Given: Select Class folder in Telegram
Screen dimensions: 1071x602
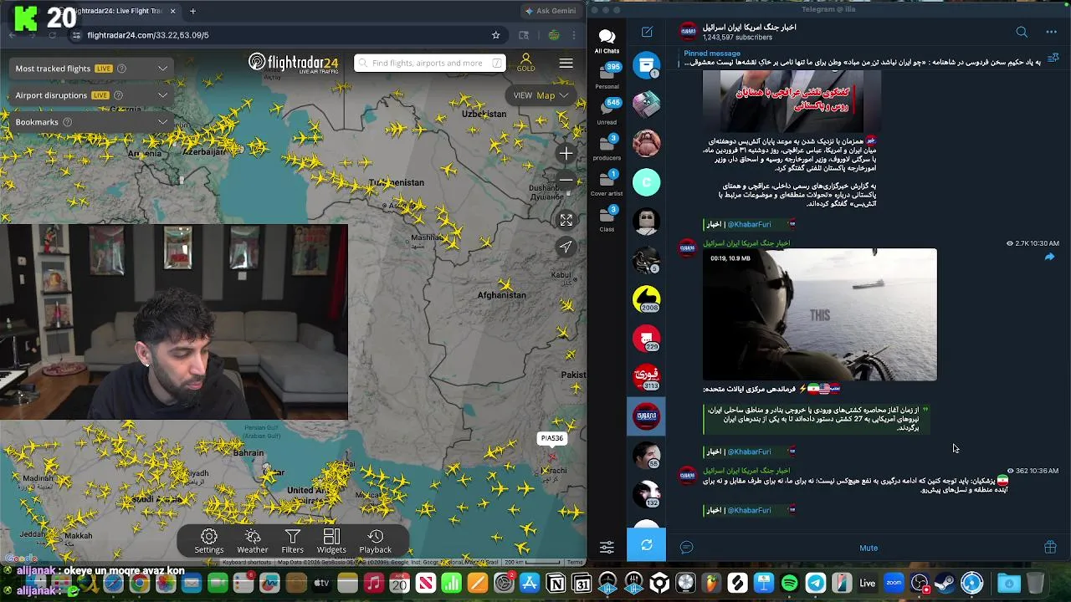Looking at the screenshot, I should pos(607,218).
